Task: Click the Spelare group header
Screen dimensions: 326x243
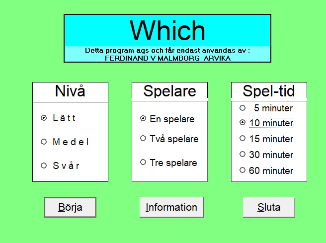Action: tap(169, 91)
